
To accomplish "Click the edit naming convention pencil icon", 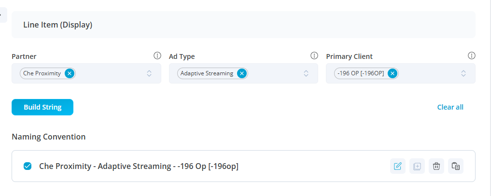I will tap(398, 167).
